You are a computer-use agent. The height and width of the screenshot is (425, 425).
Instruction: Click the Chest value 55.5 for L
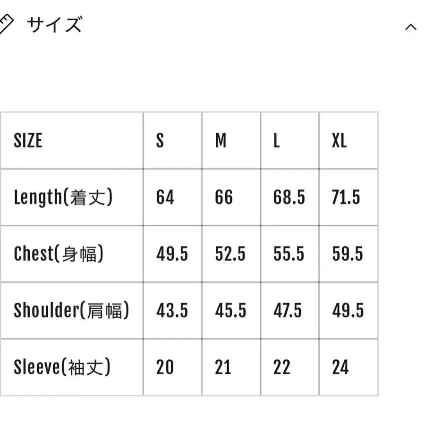289,254
